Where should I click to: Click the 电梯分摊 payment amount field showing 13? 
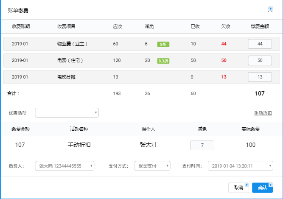pyautogui.click(x=260, y=77)
